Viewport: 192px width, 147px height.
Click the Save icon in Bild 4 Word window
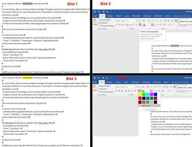pyautogui.click(x=94, y=78)
